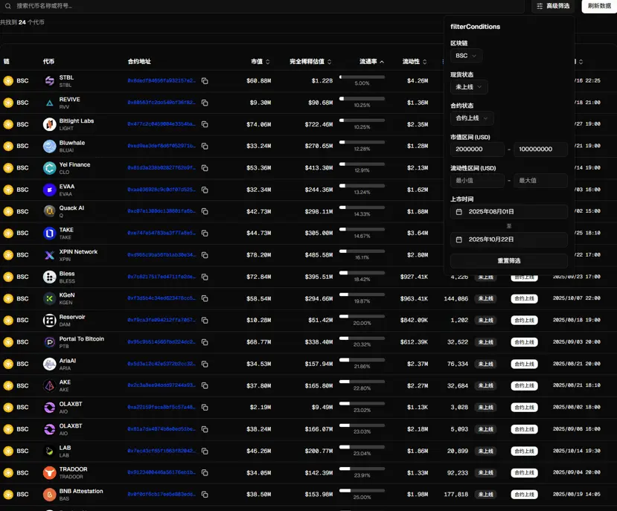
Task: Copy the KGeN contract address
Action: coord(205,298)
